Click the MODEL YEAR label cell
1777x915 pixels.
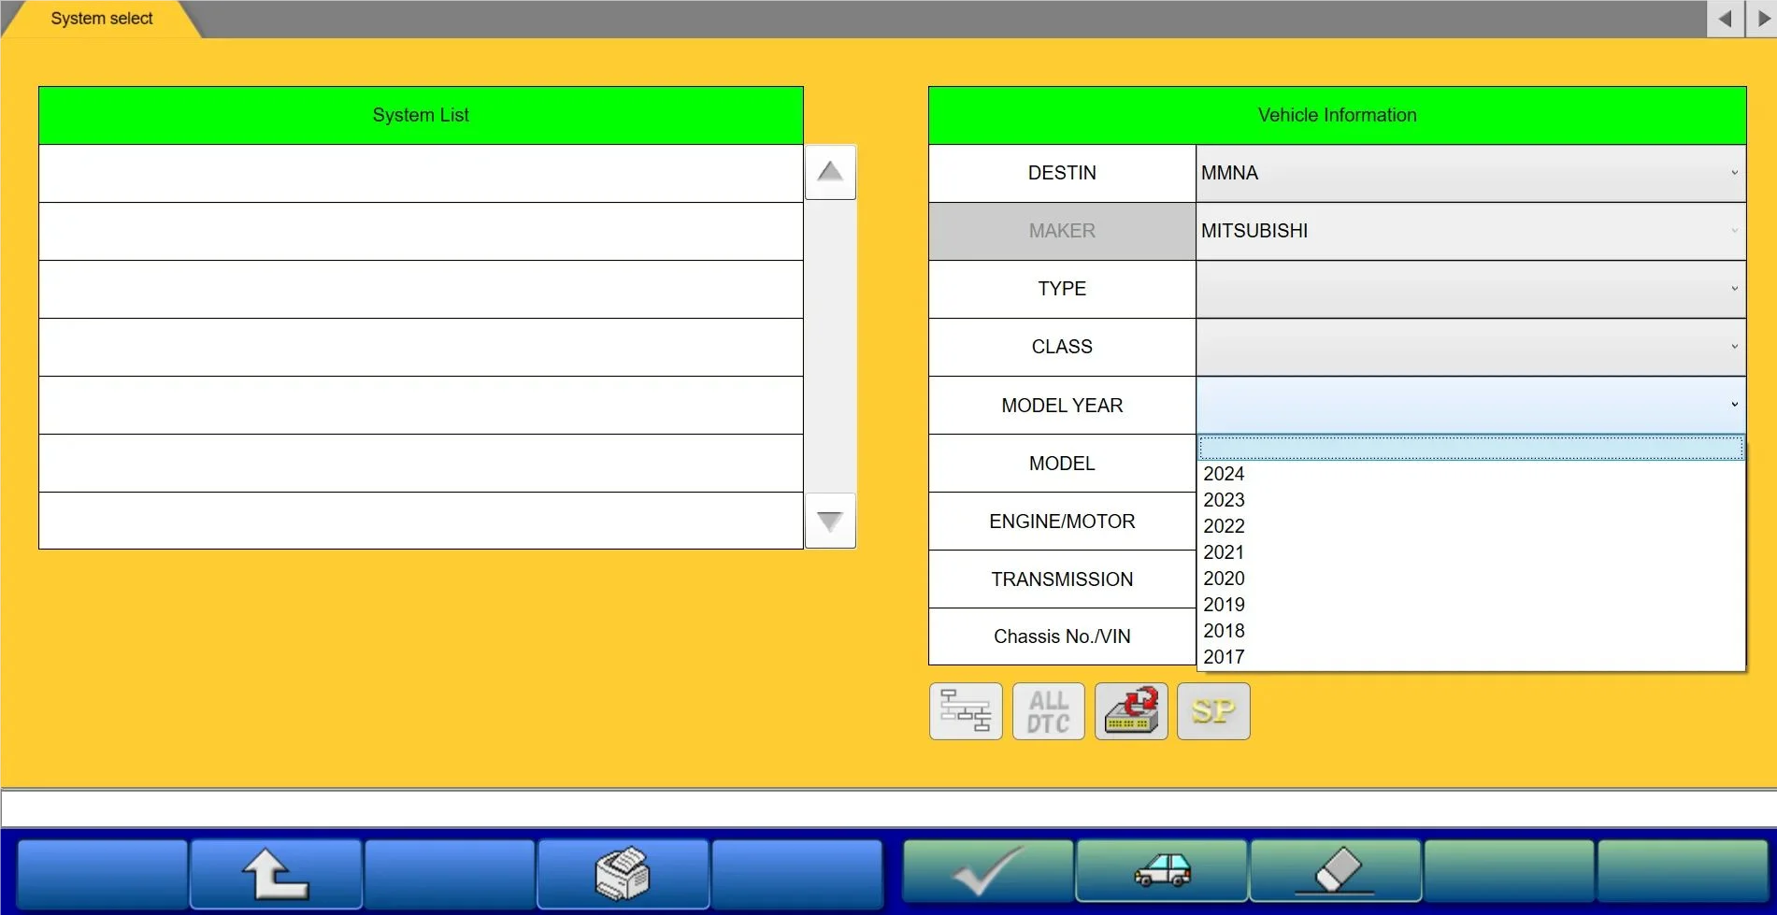pyautogui.click(x=1062, y=406)
